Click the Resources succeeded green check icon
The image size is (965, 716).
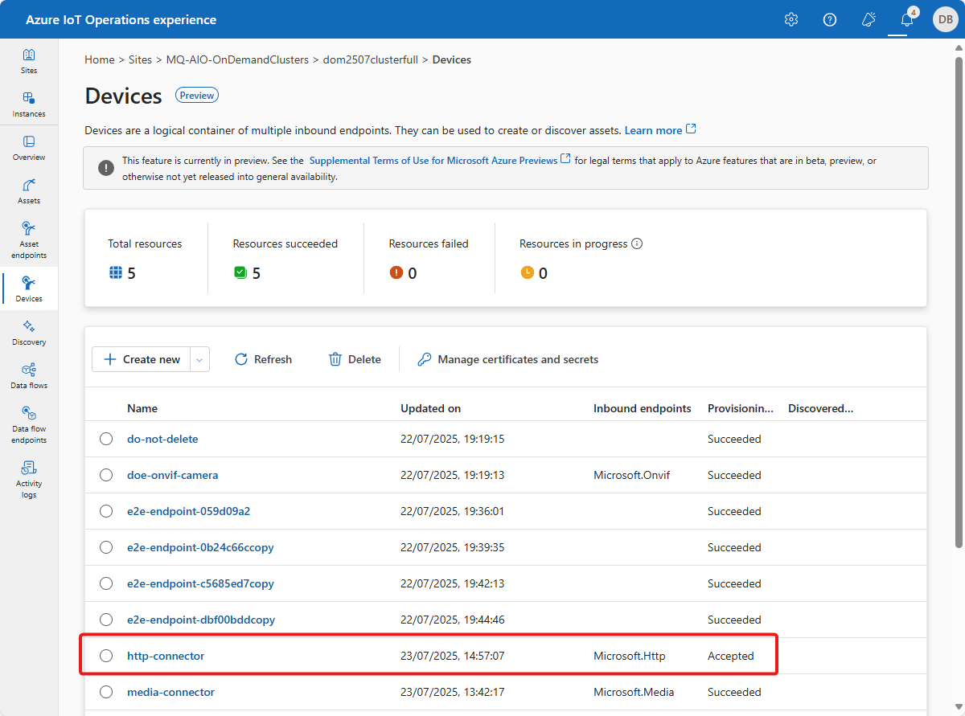pyautogui.click(x=240, y=273)
